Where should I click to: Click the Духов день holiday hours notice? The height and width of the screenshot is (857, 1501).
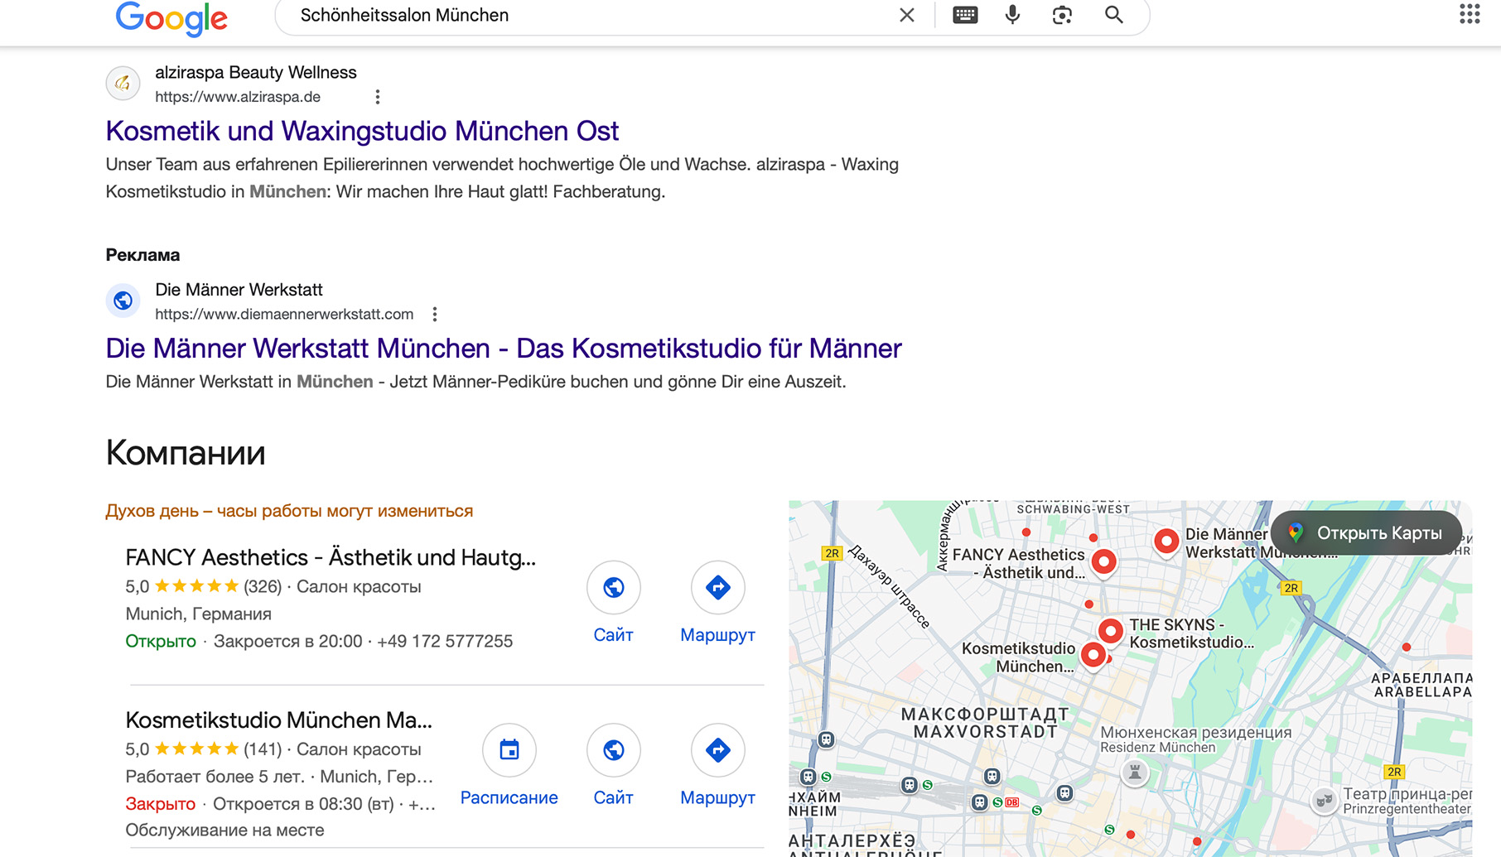289,511
